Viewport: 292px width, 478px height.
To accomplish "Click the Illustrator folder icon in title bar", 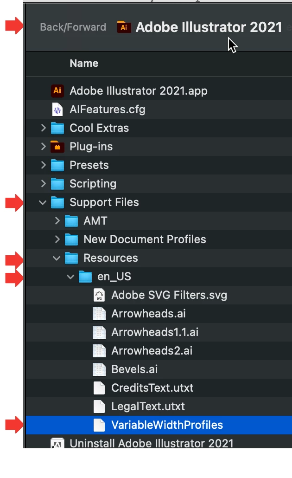I will (124, 27).
